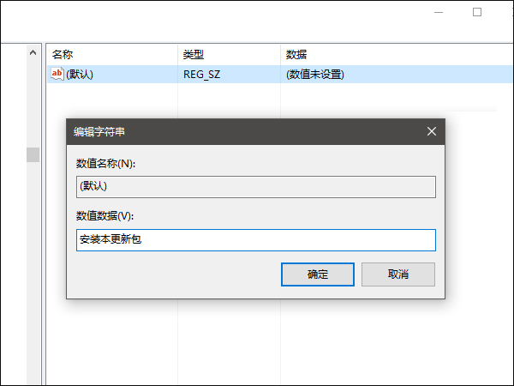The width and height of the screenshot is (514, 386).
Task: Click the 数值数据(V): label
Action: 105,216
